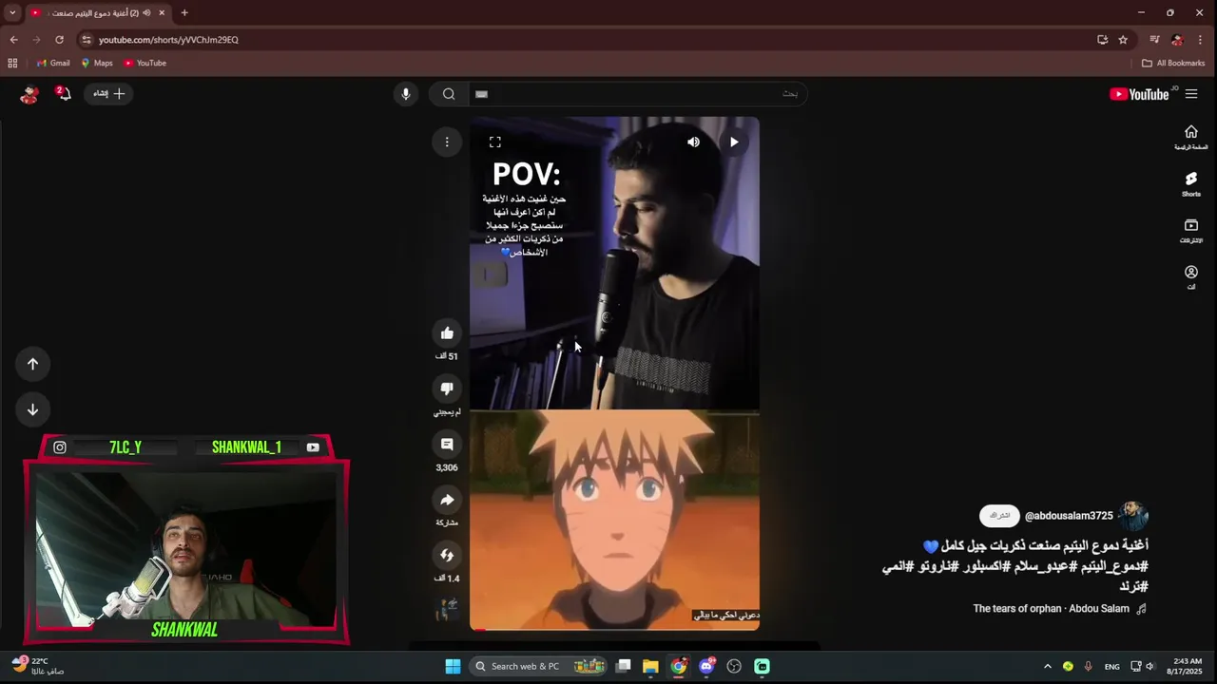The image size is (1217, 684).
Task: Open the comments panel showing 3,306
Action: [x=447, y=444]
